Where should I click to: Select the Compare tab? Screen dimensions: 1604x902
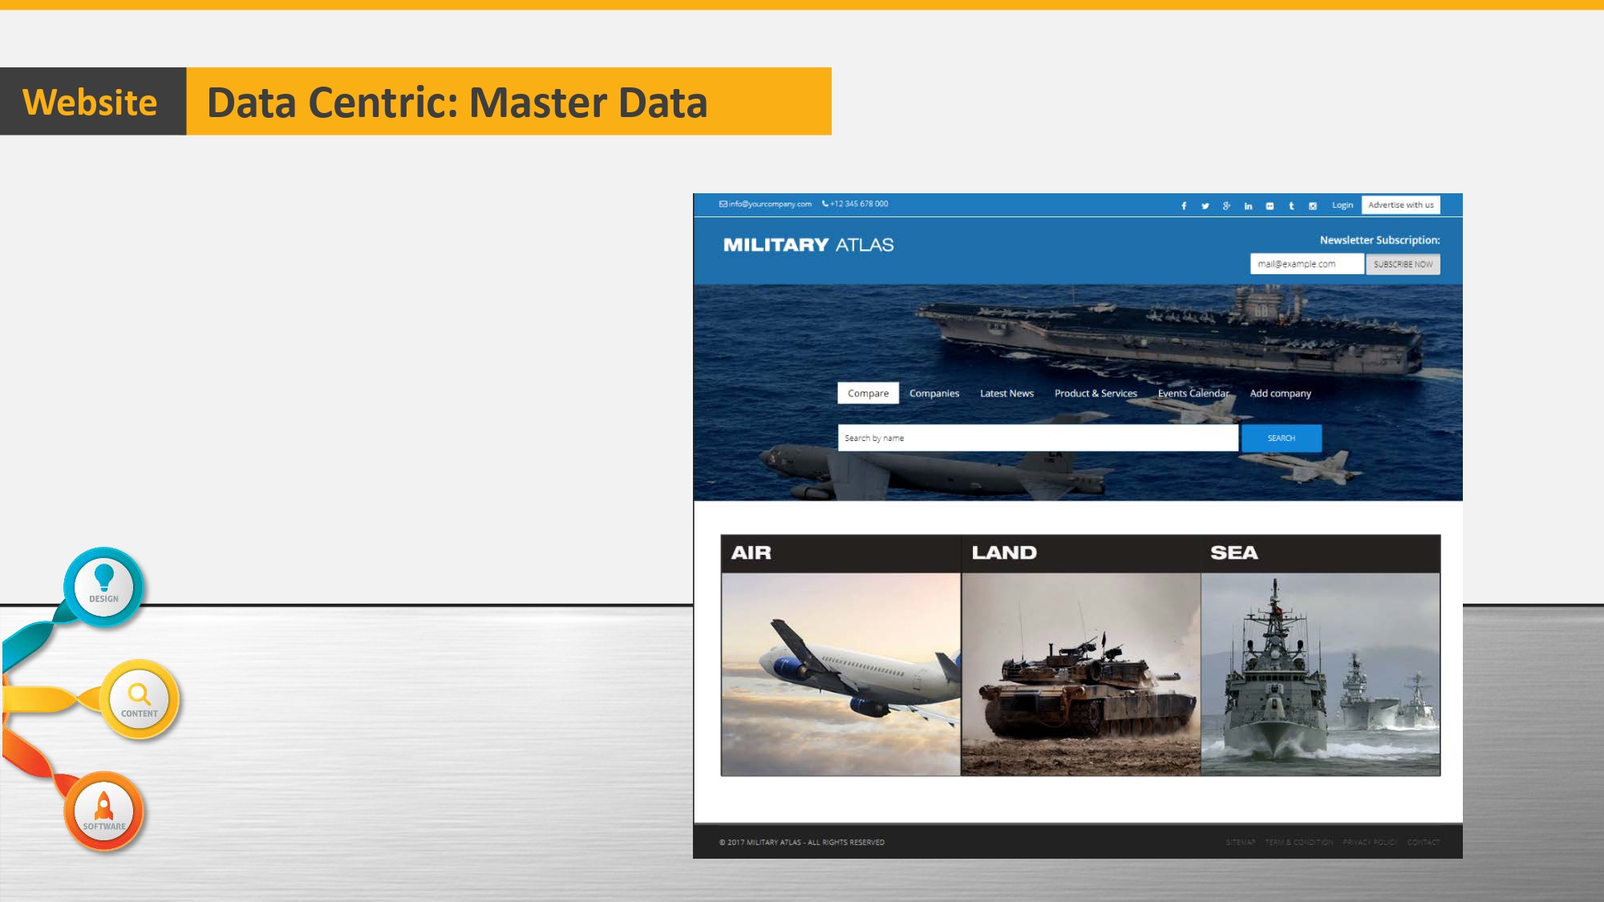point(868,394)
